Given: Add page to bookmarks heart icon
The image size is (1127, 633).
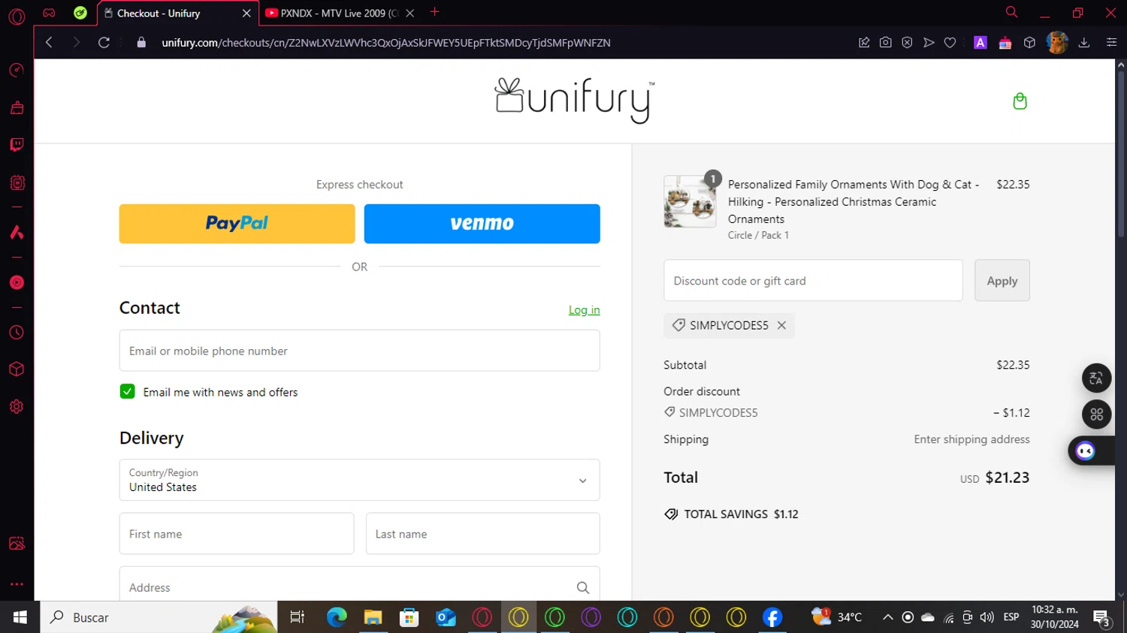Looking at the screenshot, I should 950,43.
